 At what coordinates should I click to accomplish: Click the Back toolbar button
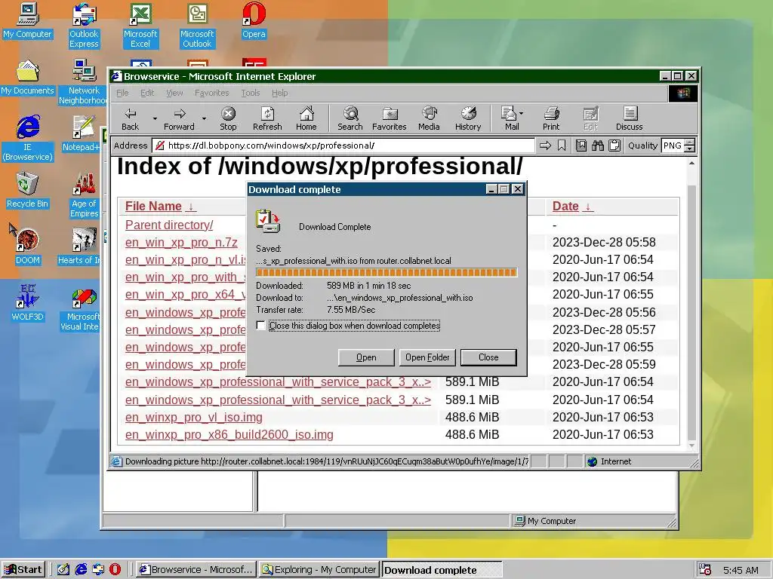(x=130, y=118)
